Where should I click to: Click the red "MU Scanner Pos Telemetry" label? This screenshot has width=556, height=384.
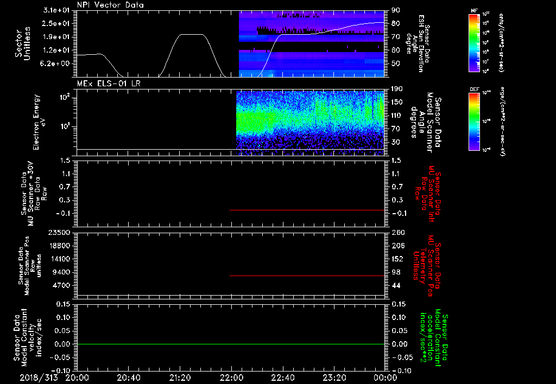(427, 266)
